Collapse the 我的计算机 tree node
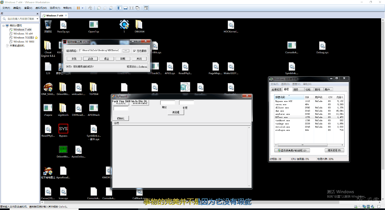385x210 pixels. click(x=4, y=25)
